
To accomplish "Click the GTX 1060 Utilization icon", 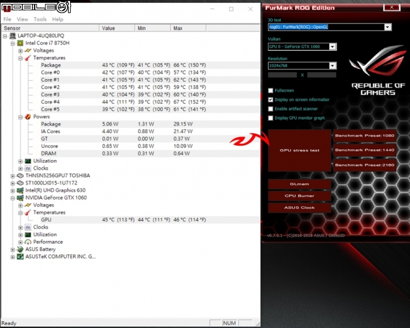I will [x=28, y=235].
